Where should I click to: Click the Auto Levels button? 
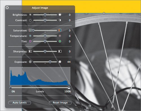[x=19, y=103]
